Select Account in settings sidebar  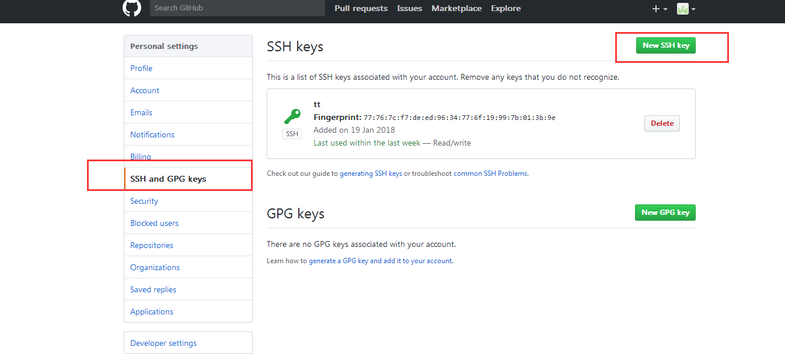(188, 90)
